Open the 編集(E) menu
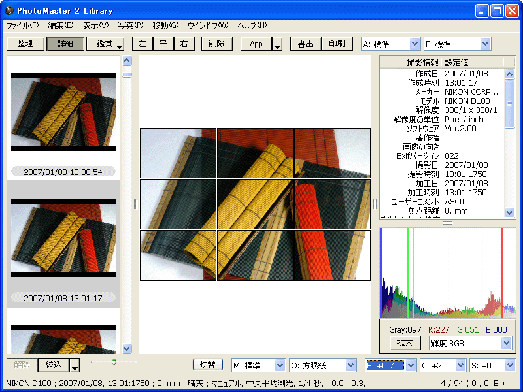 pyautogui.click(x=60, y=25)
